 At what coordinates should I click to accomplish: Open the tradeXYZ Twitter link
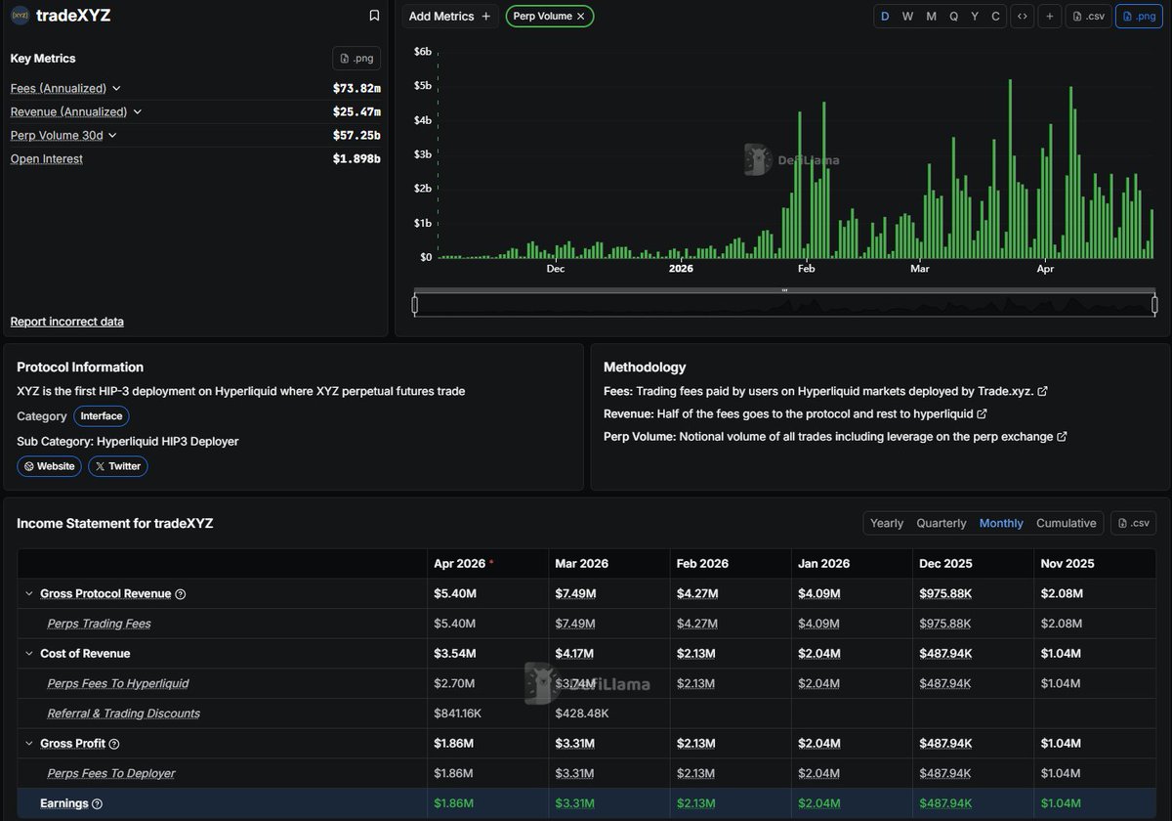(118, 466)
